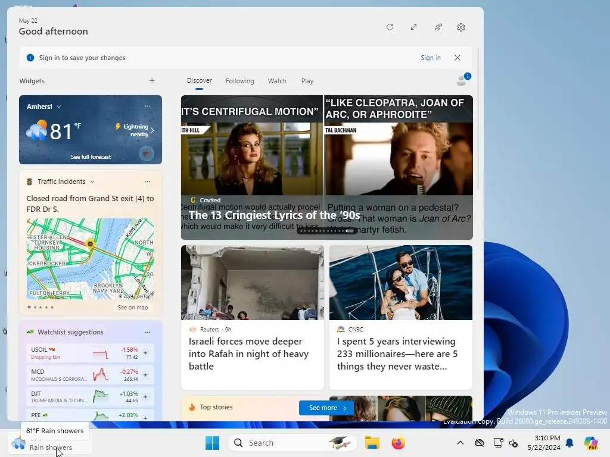Open the 13 Cringiest Lyrics article
This screenshot has width=610, height=457.
[x=274, y=215]
